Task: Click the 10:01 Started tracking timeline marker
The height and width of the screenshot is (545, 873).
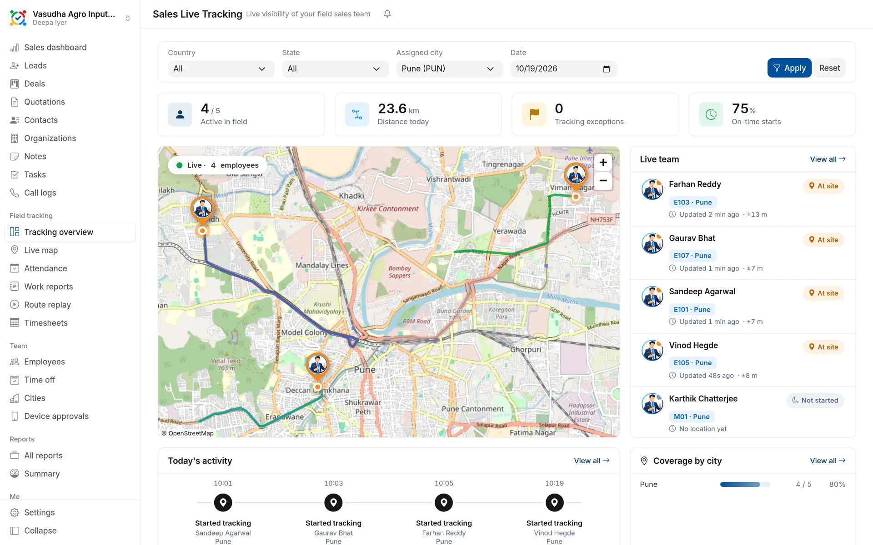Action: coord(223,503)
